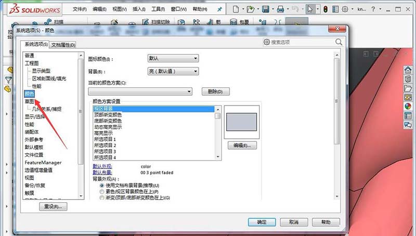416x236 pixels.
Task: Open dropdown arrow next to Options gear
Action: [x=353, y=9]
